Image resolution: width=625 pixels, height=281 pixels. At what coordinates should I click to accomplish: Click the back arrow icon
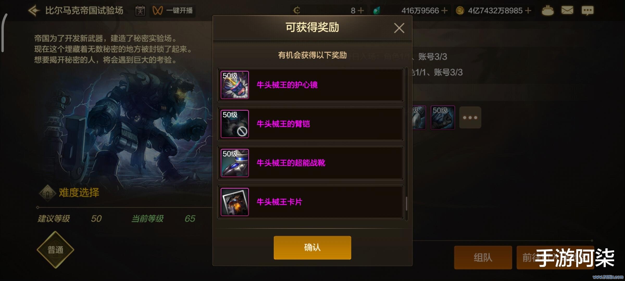34,11
